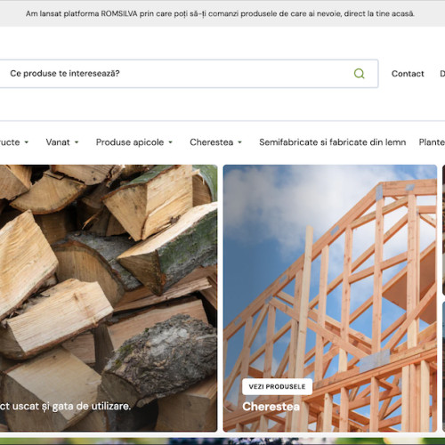Click the green search magnifier icon
The image size is (445, 445).
pyautogui.click(x=359, y=73)
